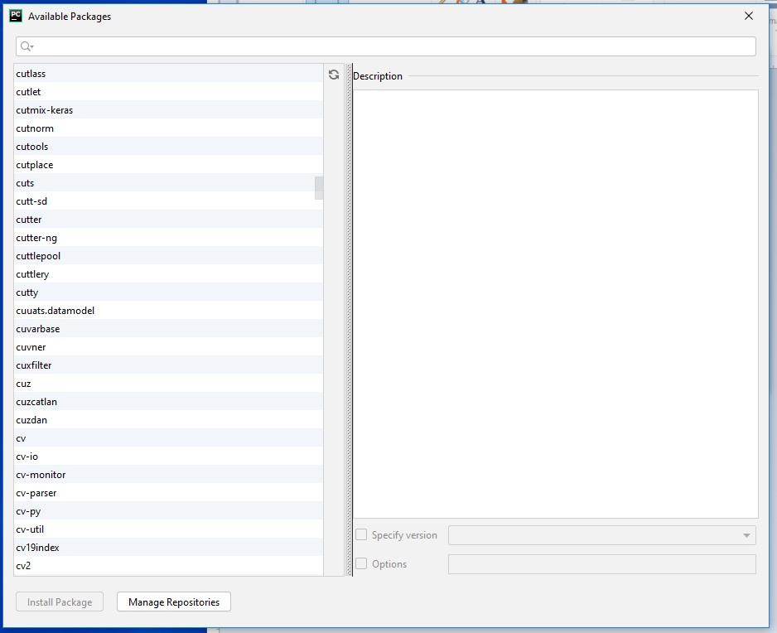Choose cuxfilter from the package list

pos(34,365)
